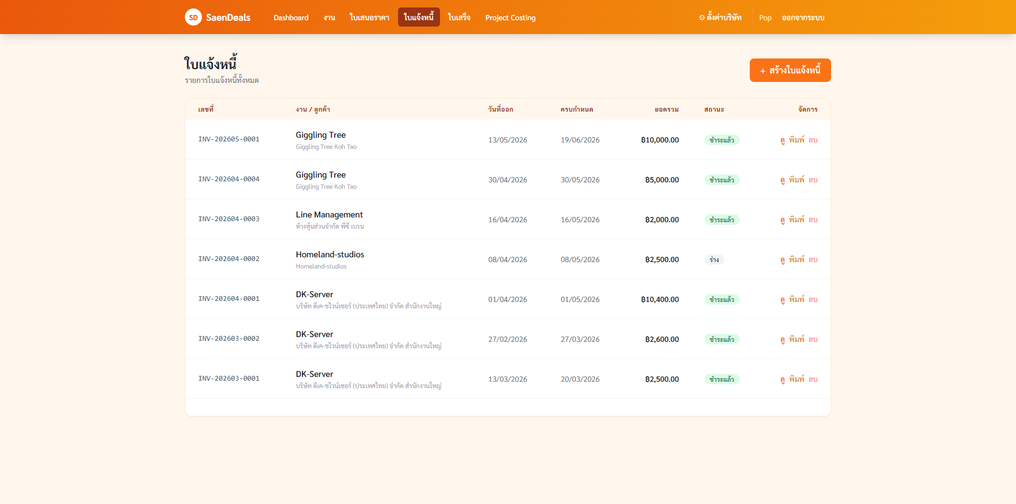The image size is (1016, 504).
Task: View invoice INV-202603-0001 with ดู
Action: coord(782,380)
